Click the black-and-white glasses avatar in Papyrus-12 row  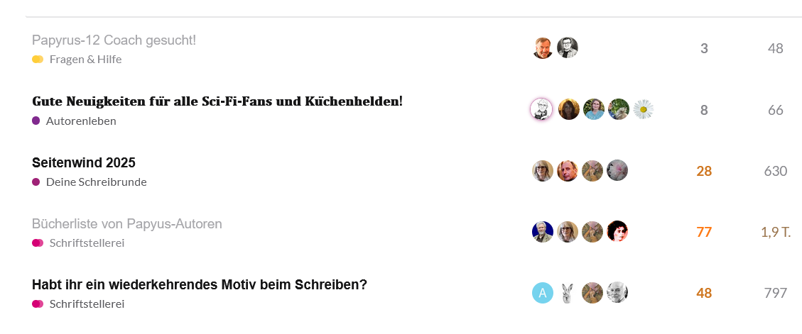click(x=568, y=48)
